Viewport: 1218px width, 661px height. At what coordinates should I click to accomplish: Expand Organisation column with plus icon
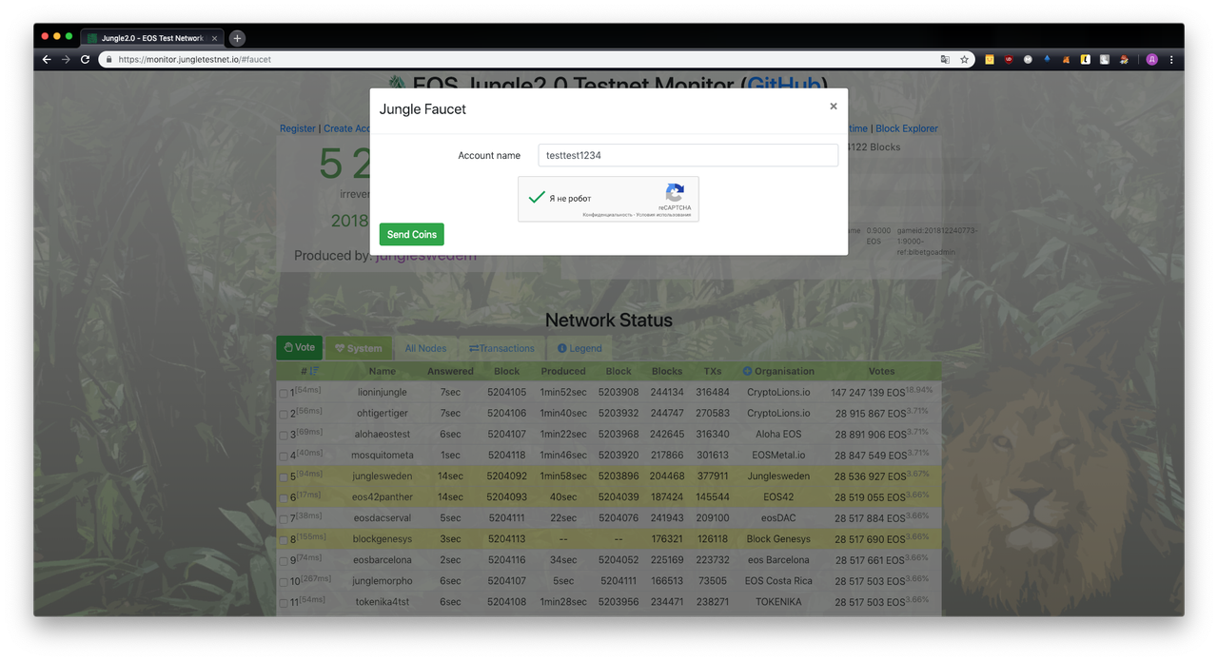pyautogui.click(x=747, y=371)
